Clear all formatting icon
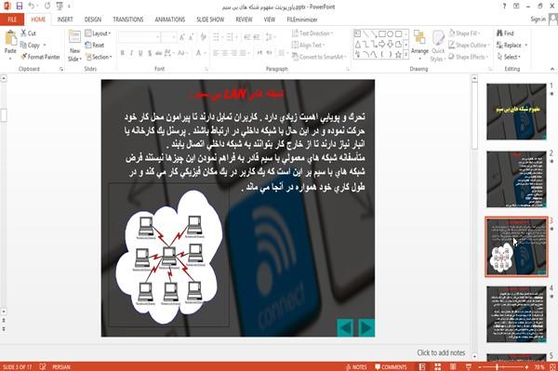 203,37
